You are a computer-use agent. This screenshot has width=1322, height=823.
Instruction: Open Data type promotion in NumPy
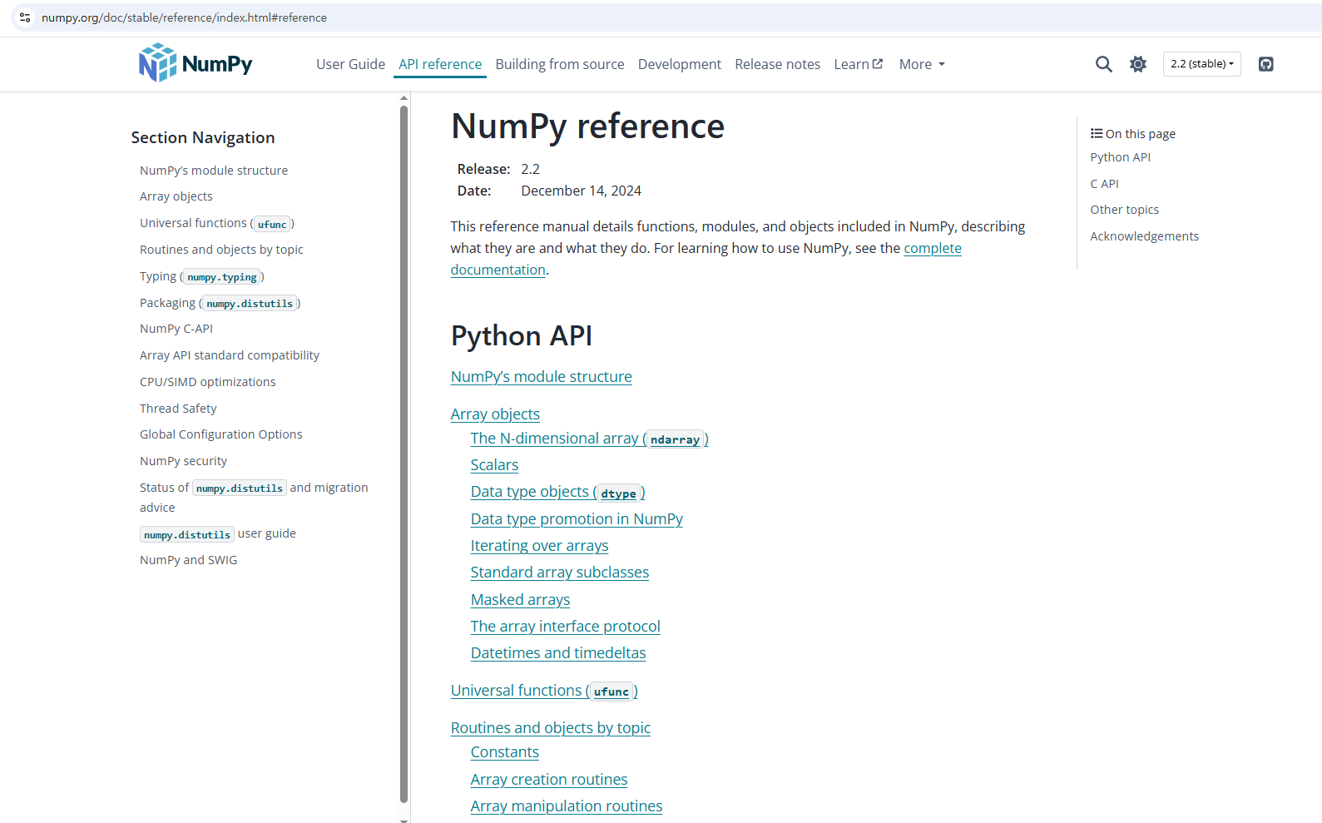577,519
